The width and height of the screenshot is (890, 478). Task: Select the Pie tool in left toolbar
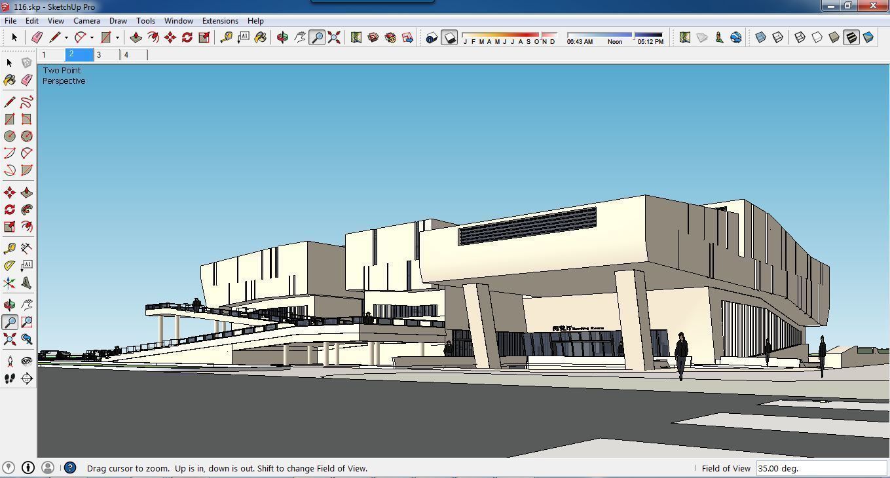(26, 170)
